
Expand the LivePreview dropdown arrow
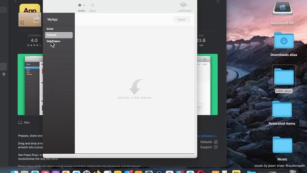(x=189, y=5)
